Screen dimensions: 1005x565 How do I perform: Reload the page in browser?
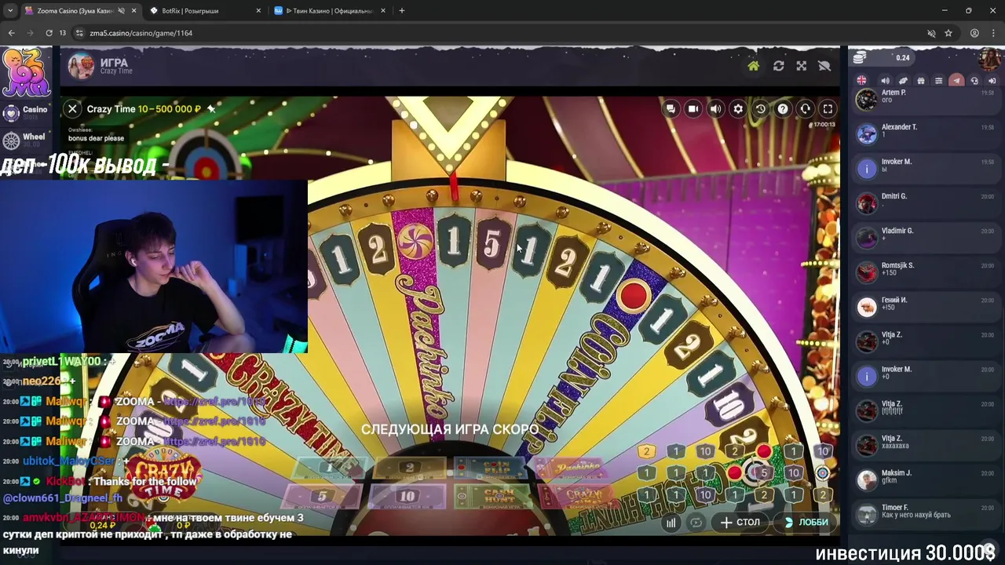(x=49, y=33)
